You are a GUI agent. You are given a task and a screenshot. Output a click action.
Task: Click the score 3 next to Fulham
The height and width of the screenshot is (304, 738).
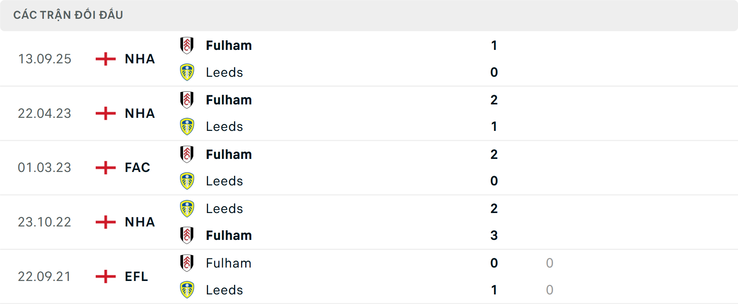coord(494,235)
